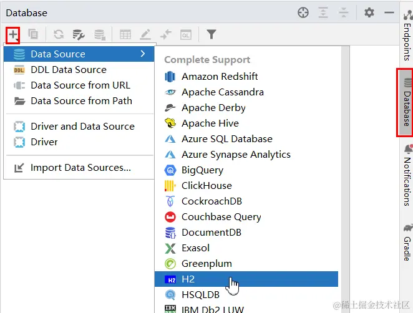Open the query console icon

[186, 35]
